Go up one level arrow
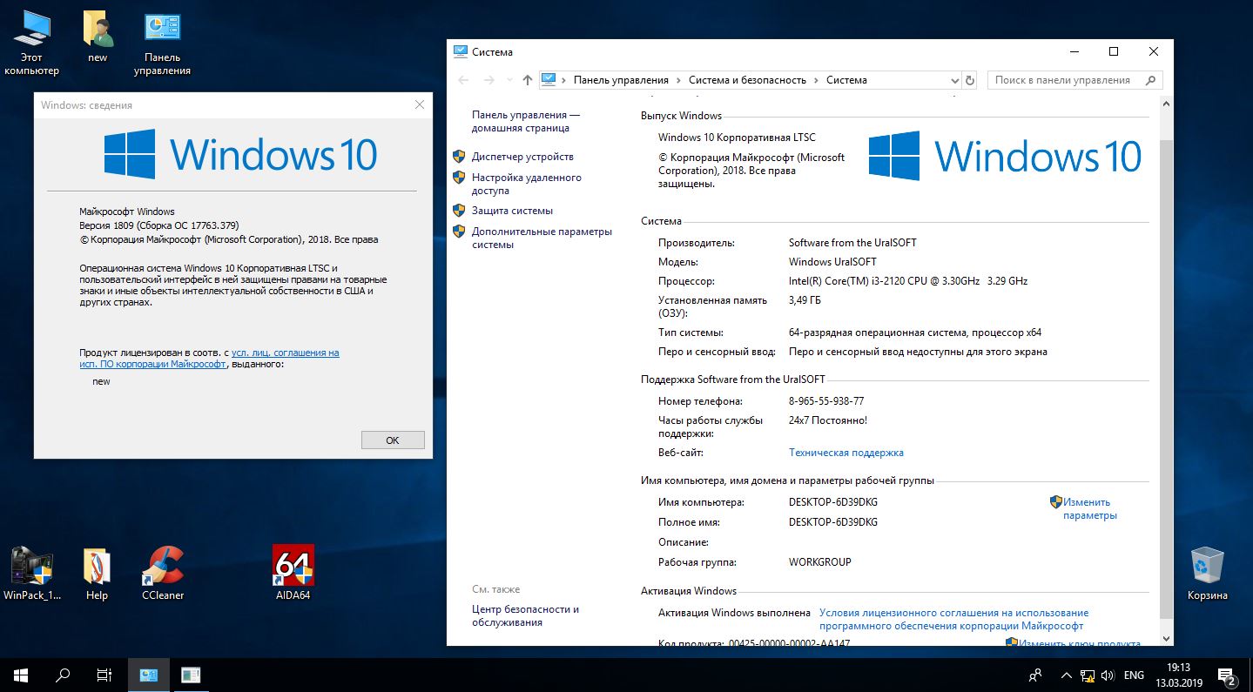This screenshot has height=692, width=1253. point(527,80)
